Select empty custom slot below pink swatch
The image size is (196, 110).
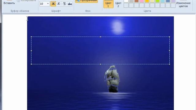point(142,5)
